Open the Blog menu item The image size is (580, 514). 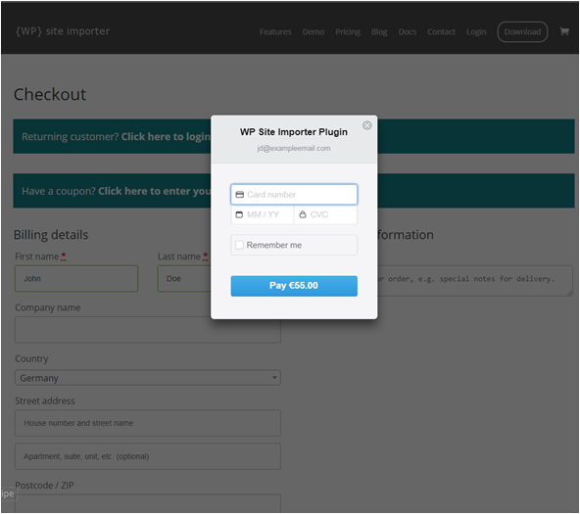[379, 31]
